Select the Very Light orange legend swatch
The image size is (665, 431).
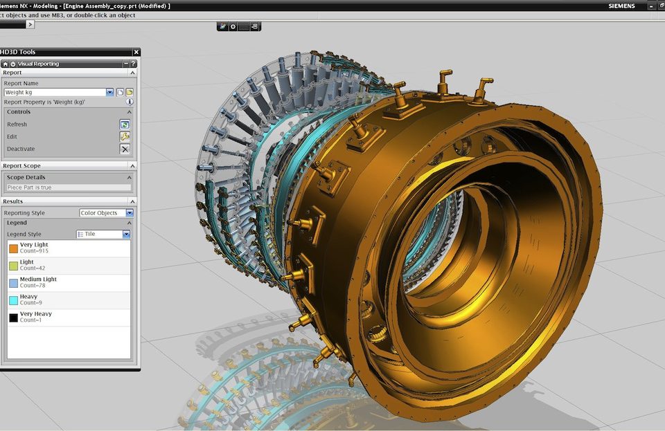(x=14, y=248)
